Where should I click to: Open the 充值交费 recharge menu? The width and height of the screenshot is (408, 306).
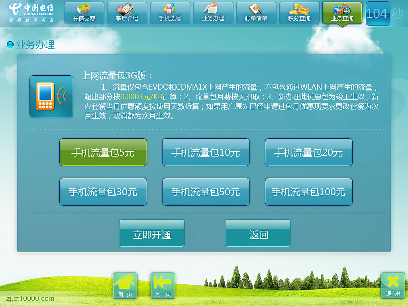click(84, 13)
